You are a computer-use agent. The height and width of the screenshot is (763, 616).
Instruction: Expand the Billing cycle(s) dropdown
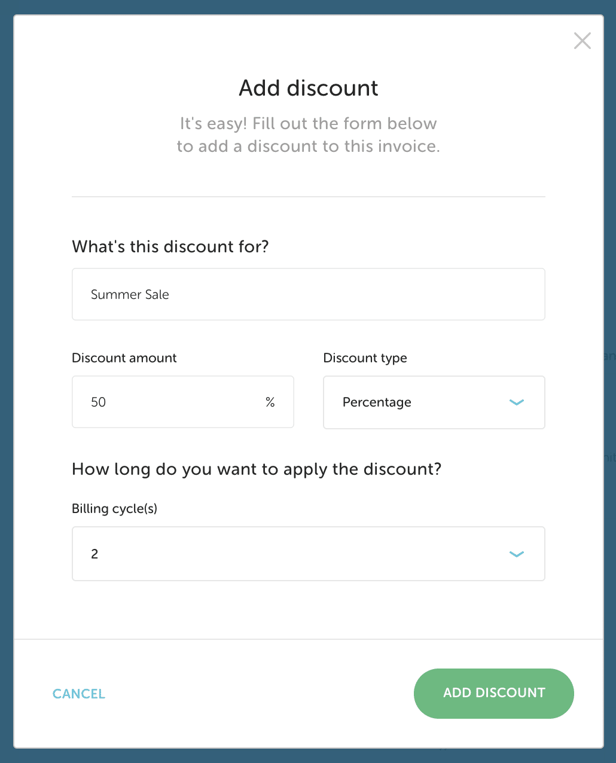click(308, 554)
